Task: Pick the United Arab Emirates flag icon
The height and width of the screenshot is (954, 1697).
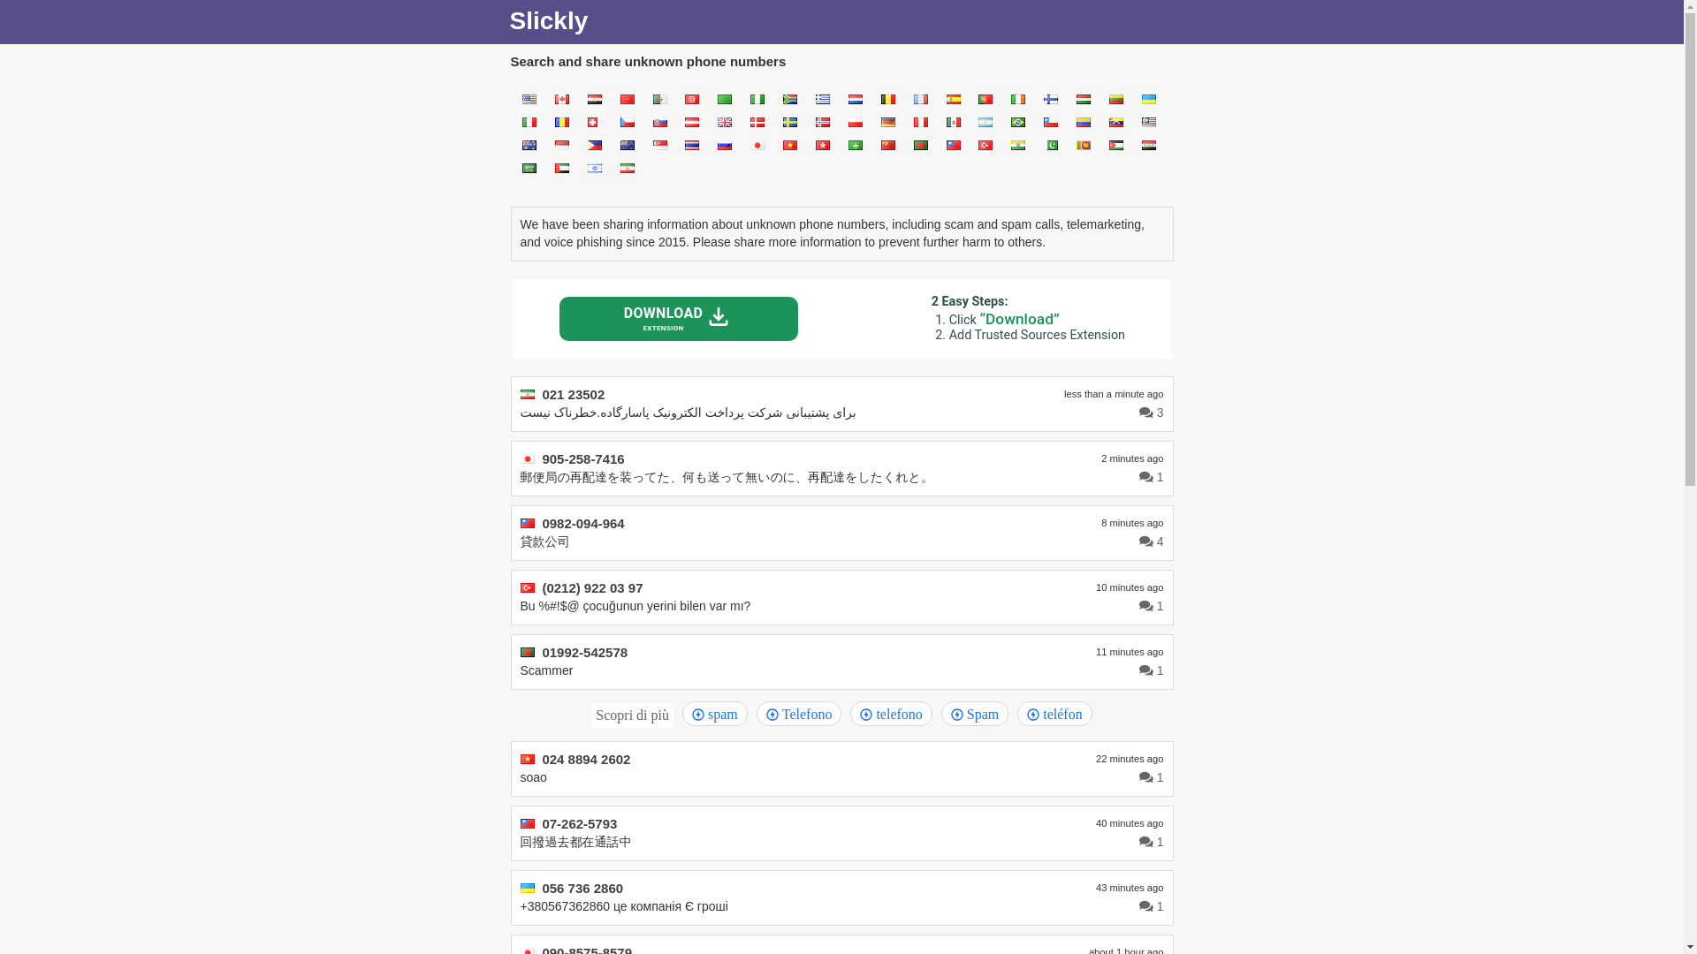Action: point(561,168)
